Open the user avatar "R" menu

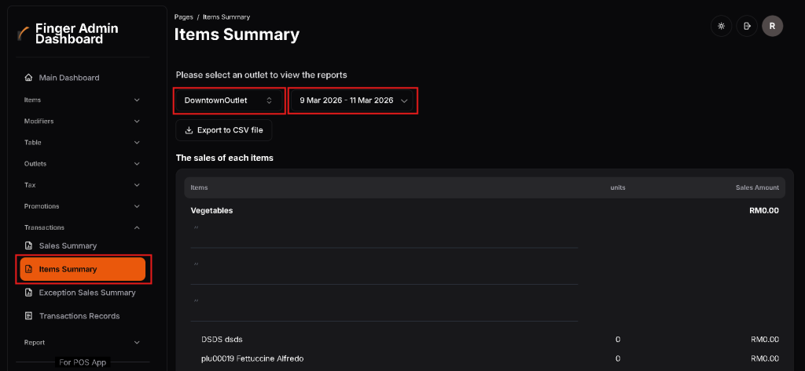772,26
